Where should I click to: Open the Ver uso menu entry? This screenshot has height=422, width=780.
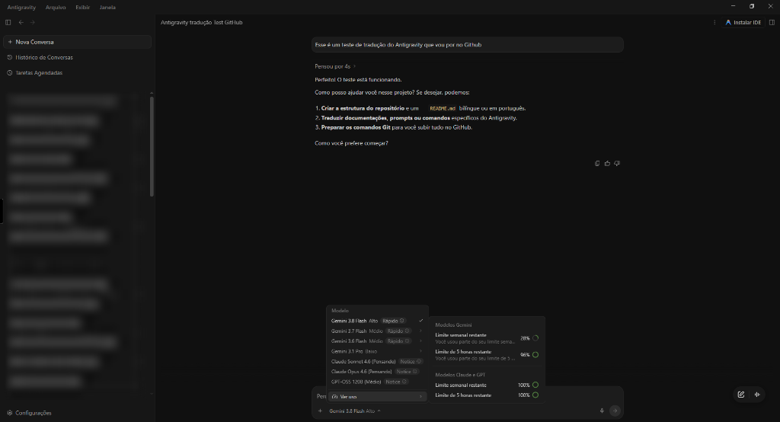[x=377, y=397]
